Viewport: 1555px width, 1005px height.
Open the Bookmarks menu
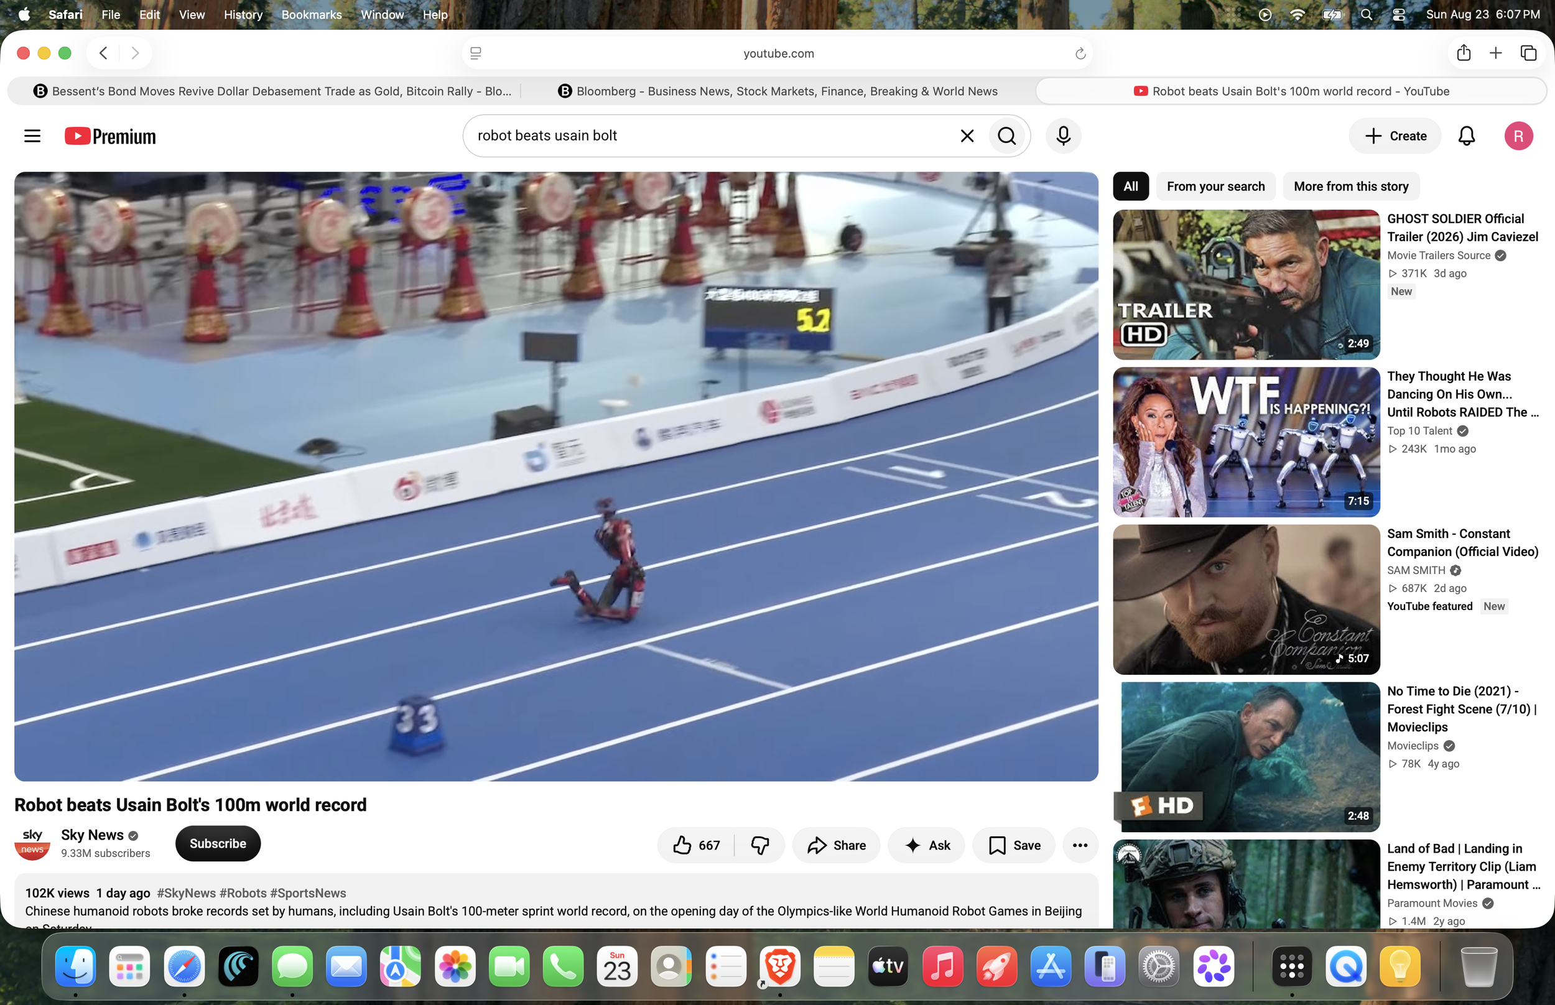coord(311,14)
